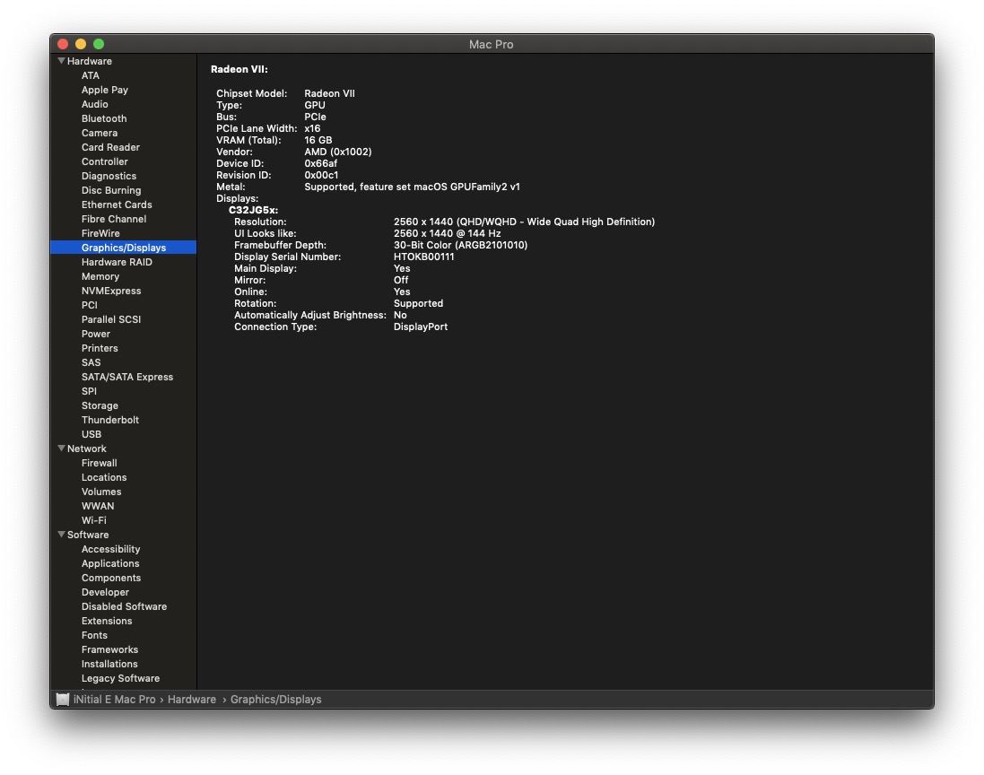
Task: Open Hardware RAID info
Action: coord(117,262)
